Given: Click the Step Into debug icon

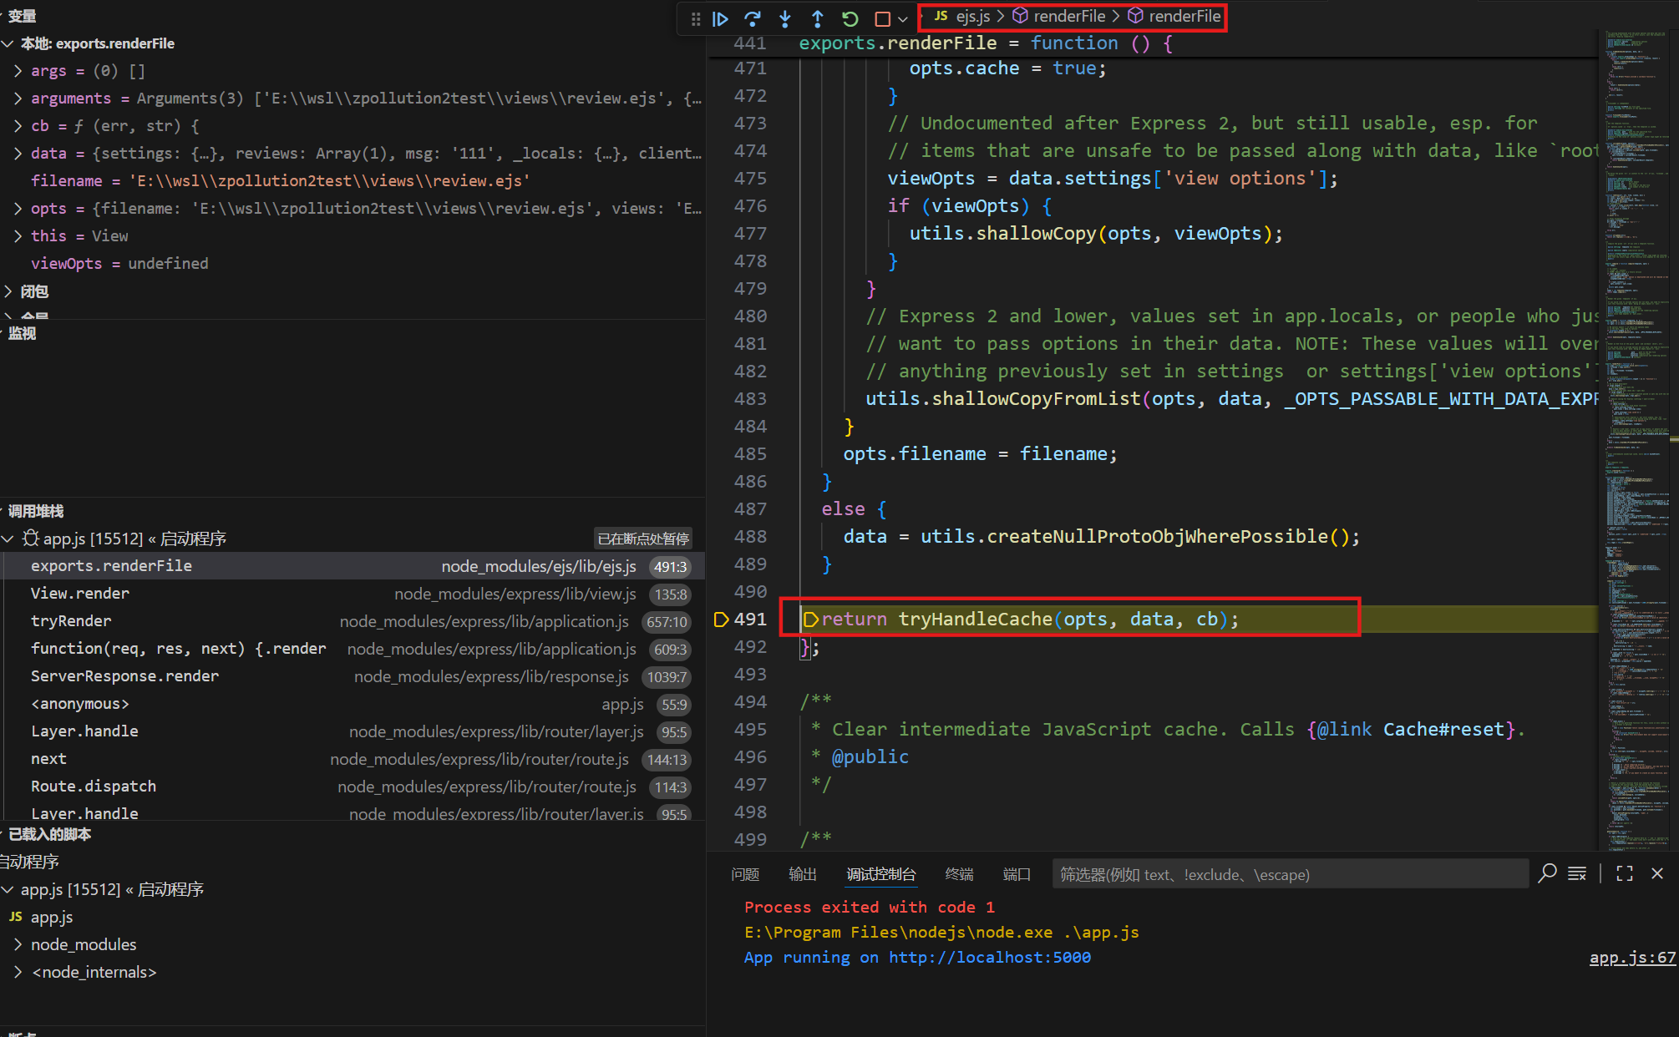Looking at the screenshot, I should pos(785,18).
